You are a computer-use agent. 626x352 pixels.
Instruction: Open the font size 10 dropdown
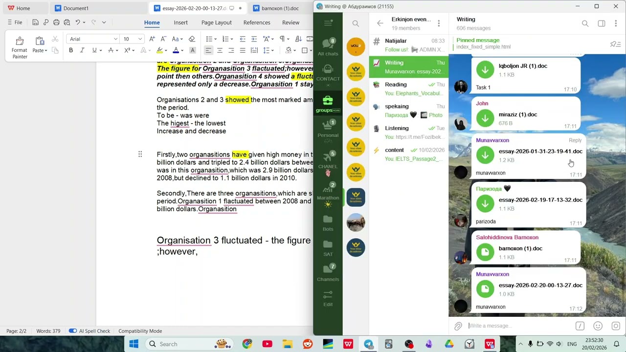coord(140,39)
